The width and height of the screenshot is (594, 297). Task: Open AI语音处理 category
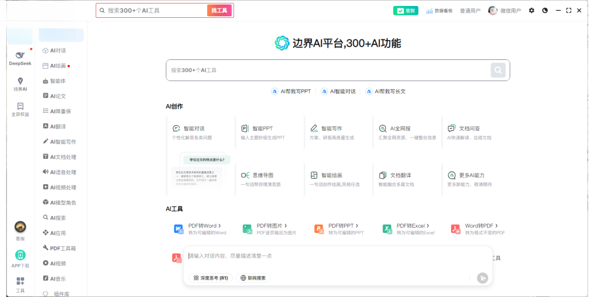[59, 172]
